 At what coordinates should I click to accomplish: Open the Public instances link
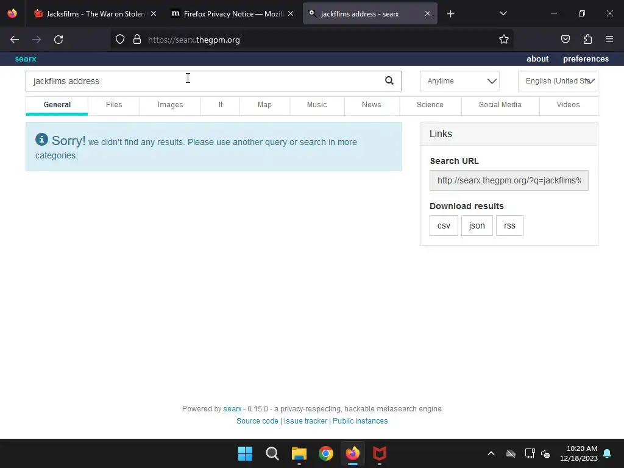pyautogui.click(x=360, y=421)
